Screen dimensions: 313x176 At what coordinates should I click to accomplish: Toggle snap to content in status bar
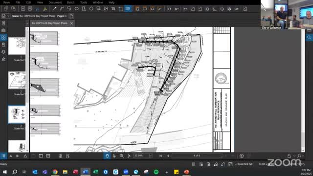coord(208,164)
